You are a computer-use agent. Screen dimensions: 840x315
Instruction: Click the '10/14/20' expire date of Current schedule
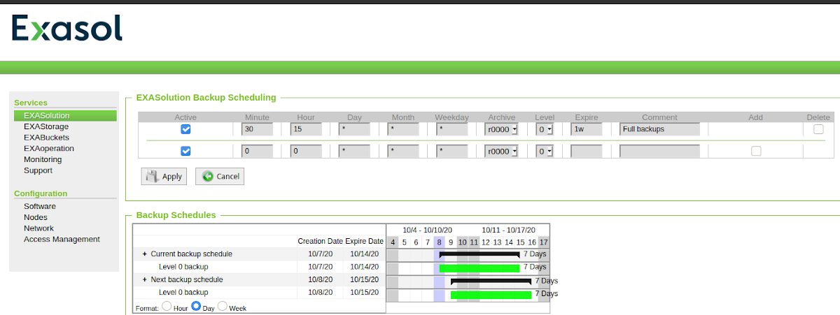click(x=364, y=254)
